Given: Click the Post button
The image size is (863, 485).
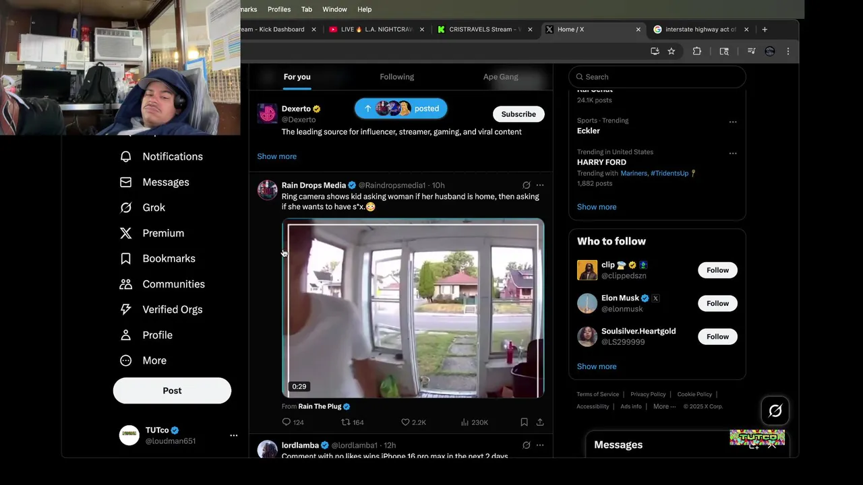Looking at the screenshot, I should (172, 391).
